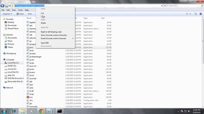Open the view options dropdown arrow

tap(190, 14)
